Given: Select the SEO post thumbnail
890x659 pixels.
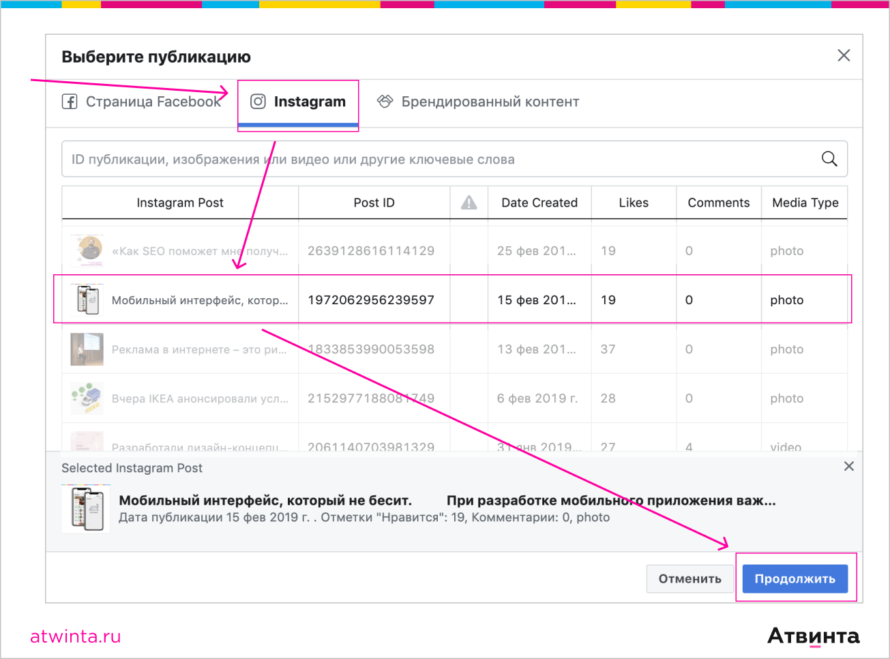Looking at the screenshot, I should coord(88,250).
